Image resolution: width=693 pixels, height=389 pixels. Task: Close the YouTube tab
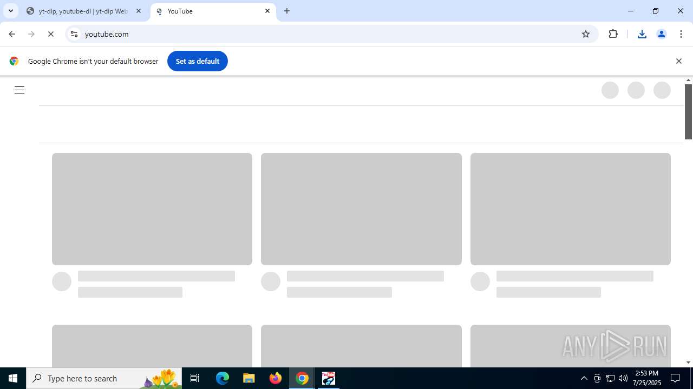pyautogui.click(x=267, y=11)
